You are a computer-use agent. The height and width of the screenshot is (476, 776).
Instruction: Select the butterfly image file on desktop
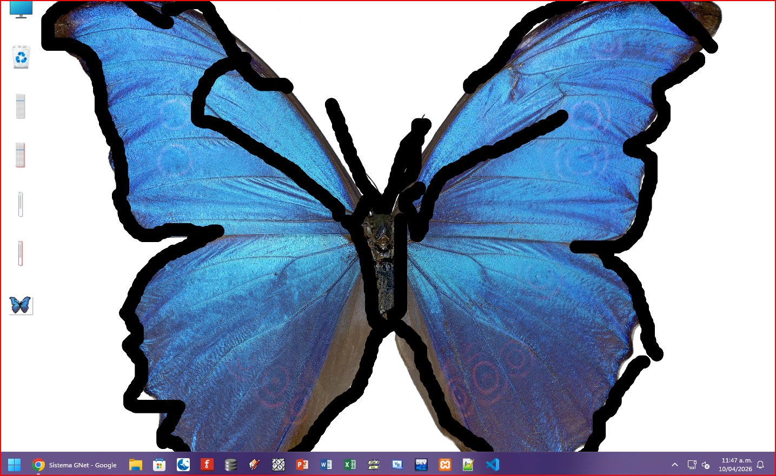tap(21, 305)
